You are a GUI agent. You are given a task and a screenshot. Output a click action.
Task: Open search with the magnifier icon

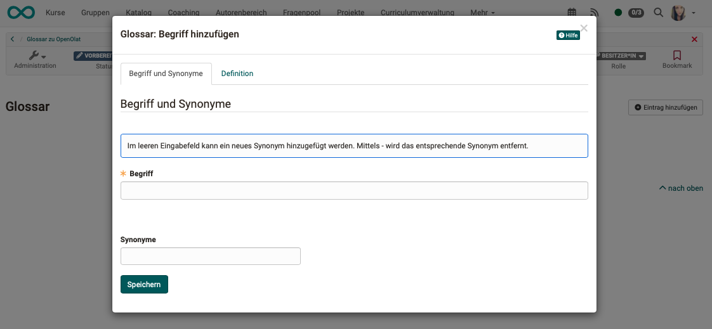[x=658, y=12]
